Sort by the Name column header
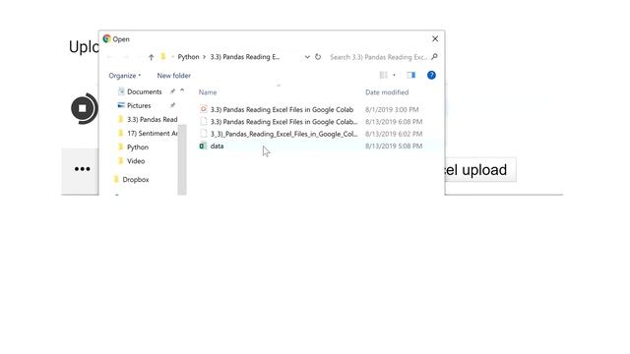 coord(208,92)
